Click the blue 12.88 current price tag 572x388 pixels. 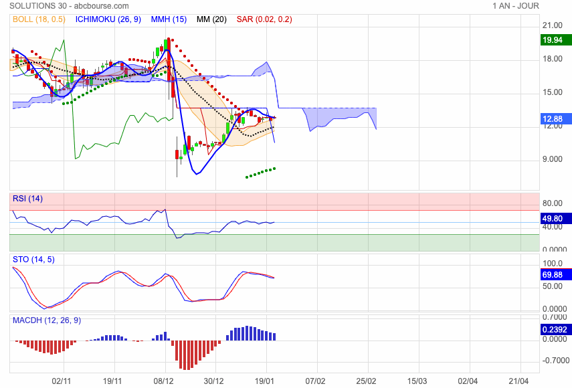(555, 118)
